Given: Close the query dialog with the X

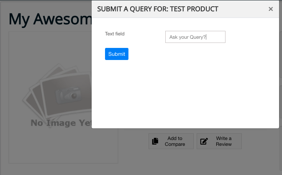Looking at the screenshot, I should point(271,9).
